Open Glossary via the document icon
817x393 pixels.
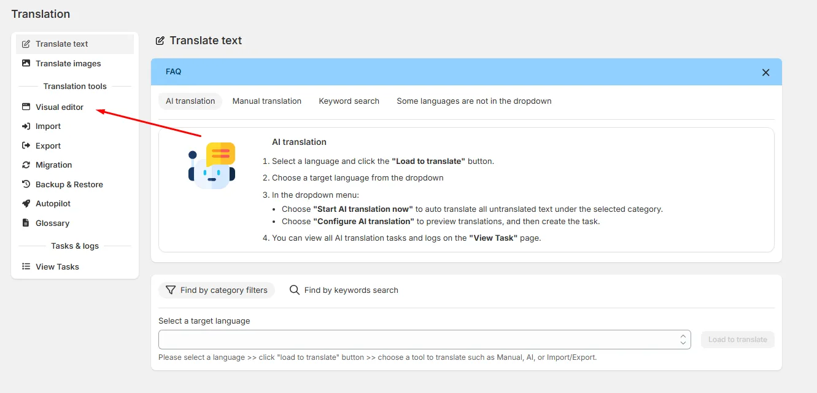(x=26, y=223)
